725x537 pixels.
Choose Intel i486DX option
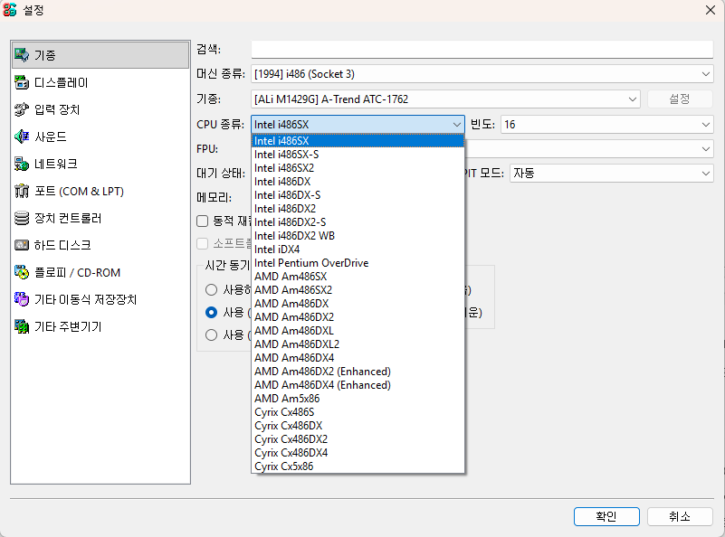[358, 182]
